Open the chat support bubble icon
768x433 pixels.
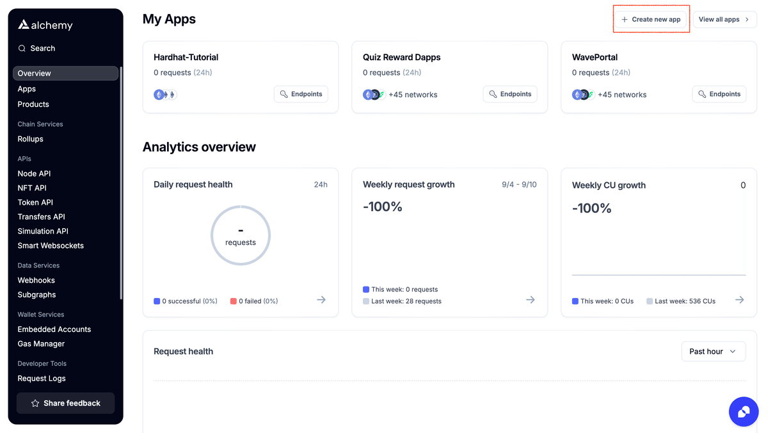tap(744, 411)
